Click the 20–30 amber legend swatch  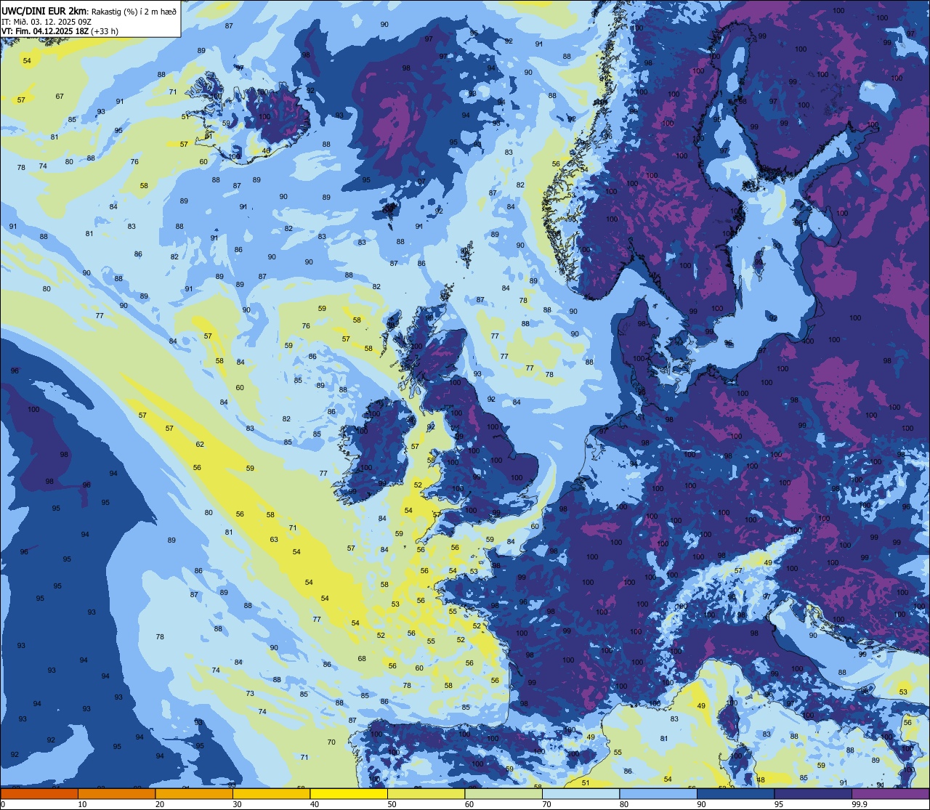pyautogui.click(x=194, y=793)
